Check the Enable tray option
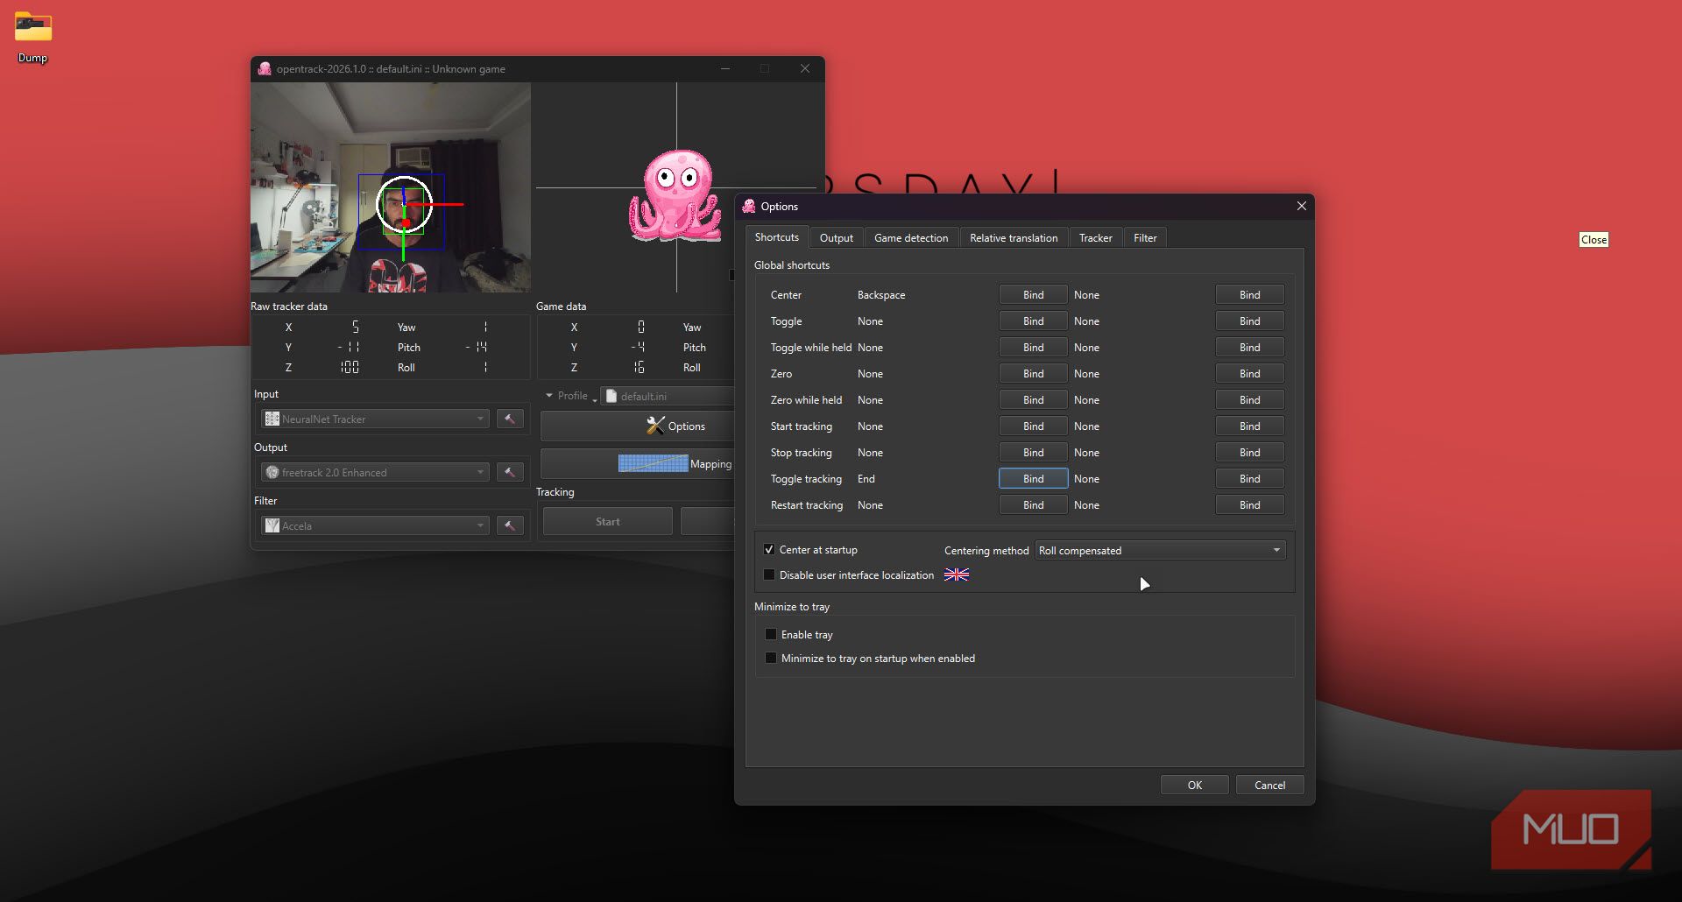The width and height of the screenshot is (1682, 902). 771,634
